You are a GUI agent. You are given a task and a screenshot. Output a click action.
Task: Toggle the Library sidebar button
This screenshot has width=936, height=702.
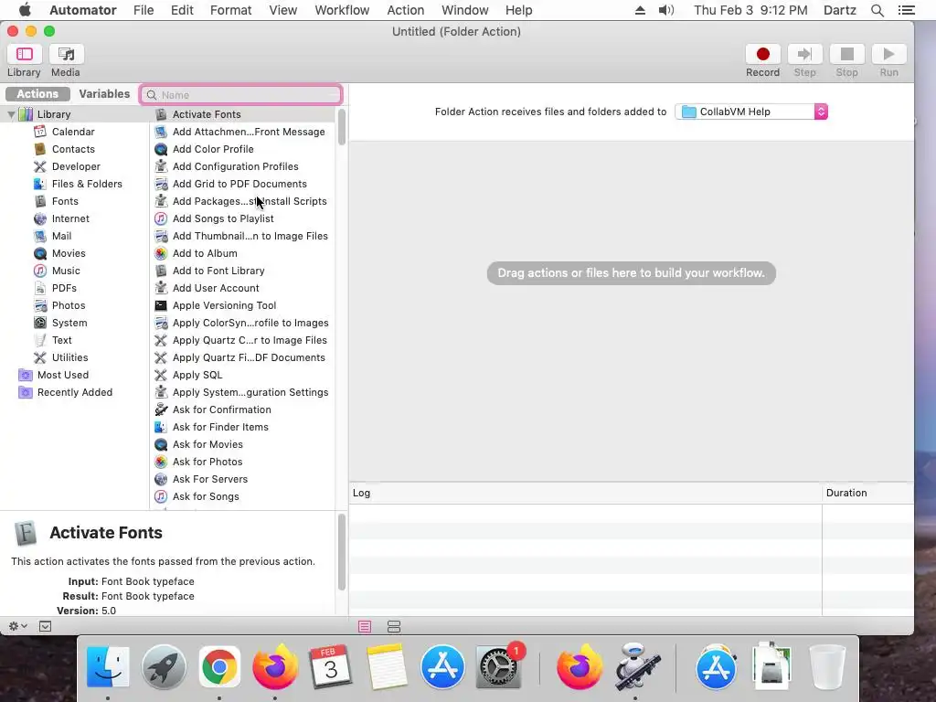24,54
